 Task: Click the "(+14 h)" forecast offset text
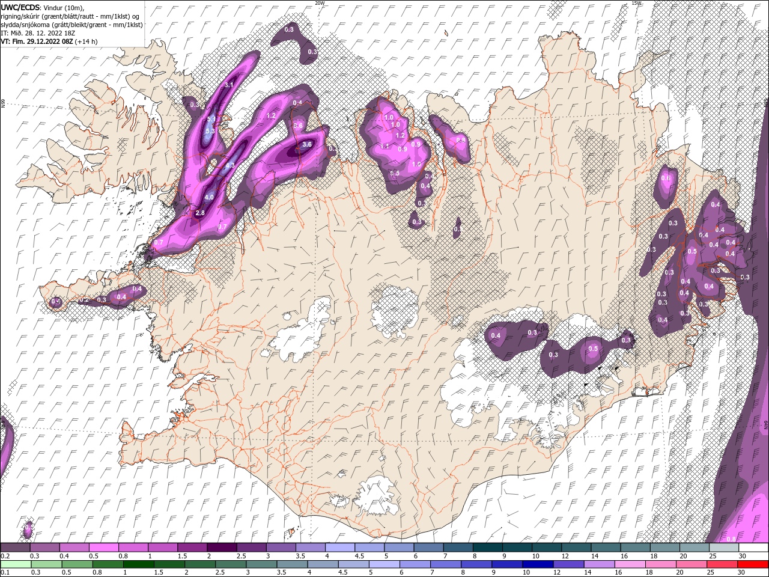pos(86,41)
